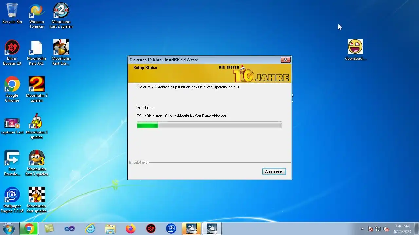Launch Internet Explorer from the taskbar
419x235 pixels.
(x=90, y=229)
